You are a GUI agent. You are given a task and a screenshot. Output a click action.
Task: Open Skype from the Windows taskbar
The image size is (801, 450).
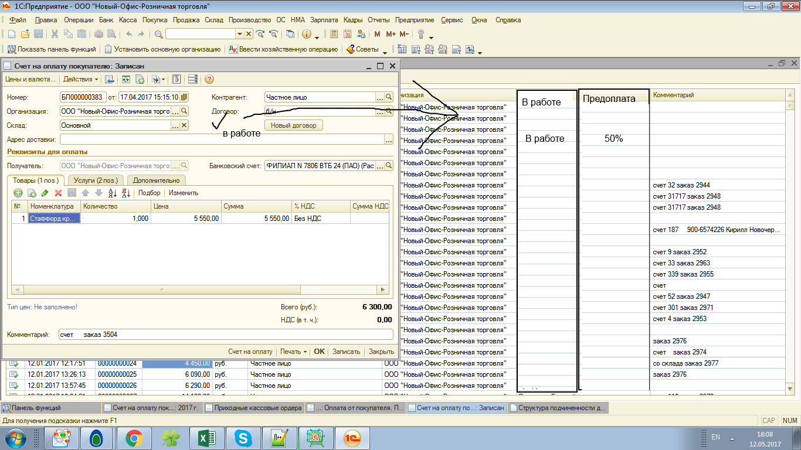tap(243, 438)
